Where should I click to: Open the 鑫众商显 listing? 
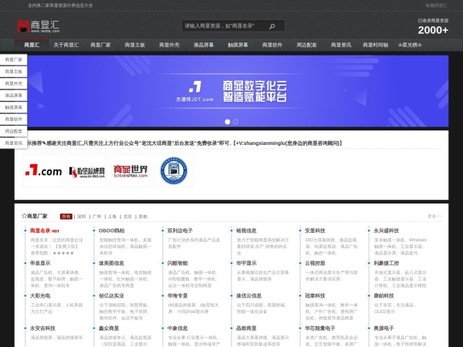pyautogui.click(x=109, y=328)
